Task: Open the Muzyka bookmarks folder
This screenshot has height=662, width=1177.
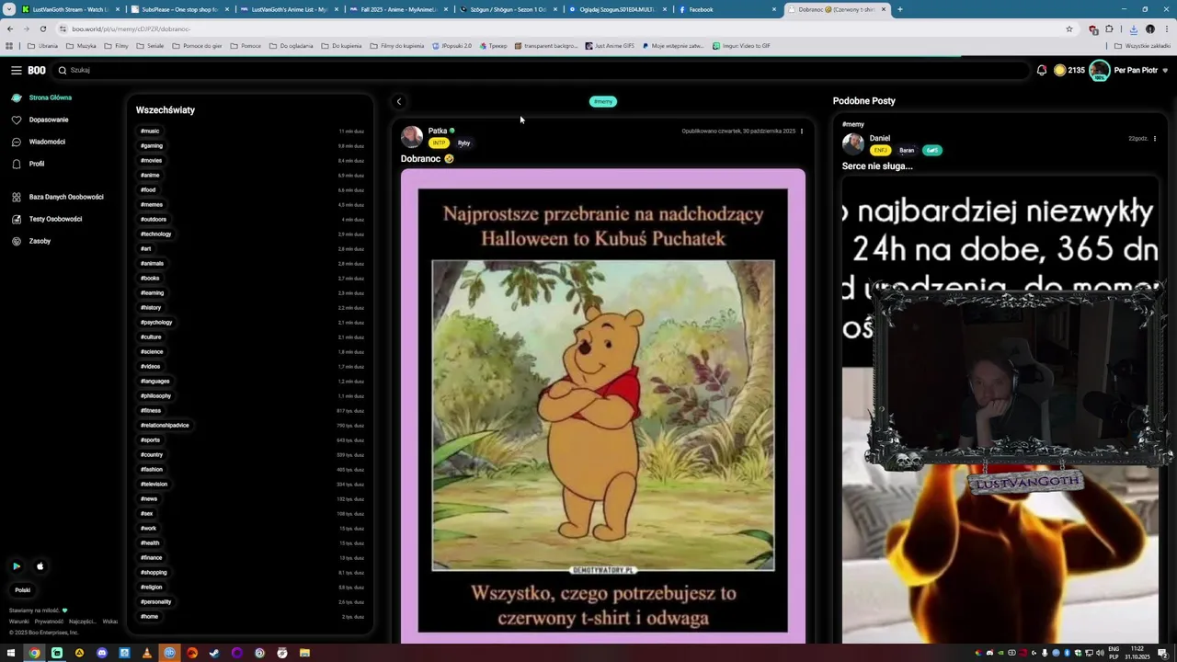Action: [81, 45]
